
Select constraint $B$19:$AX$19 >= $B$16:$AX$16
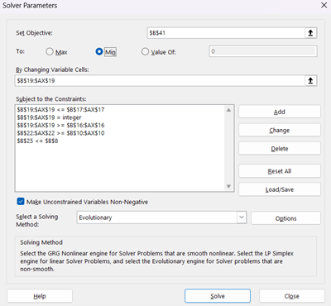tap(60, 125)
